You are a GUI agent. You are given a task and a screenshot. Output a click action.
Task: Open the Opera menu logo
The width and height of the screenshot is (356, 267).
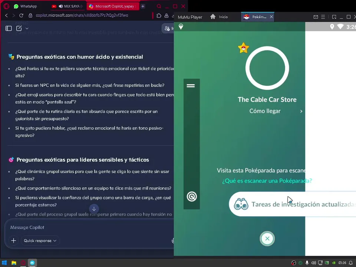pyautogui.click(x=6, y=6)
